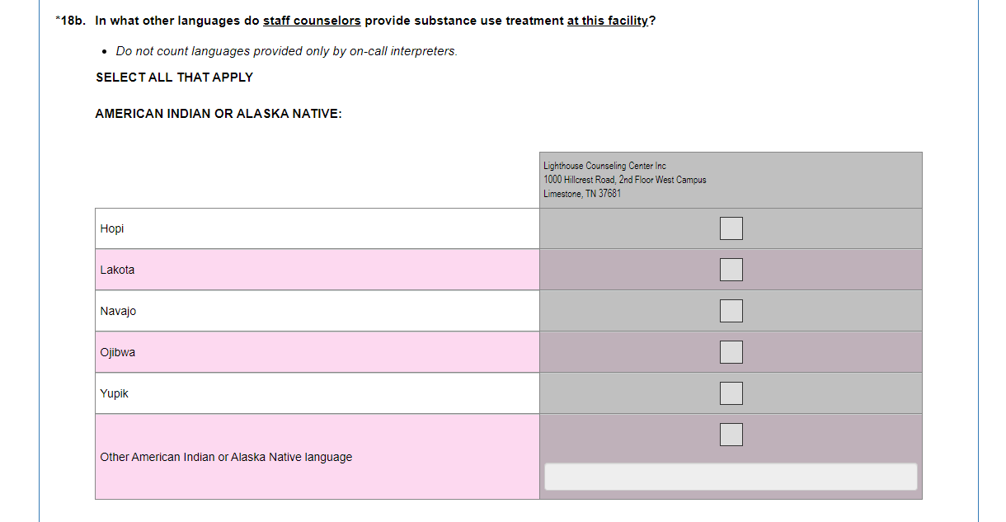The image size is (1006, 522).
Task: Click the underlined 'at this facility' text
Action: point(608,21)
